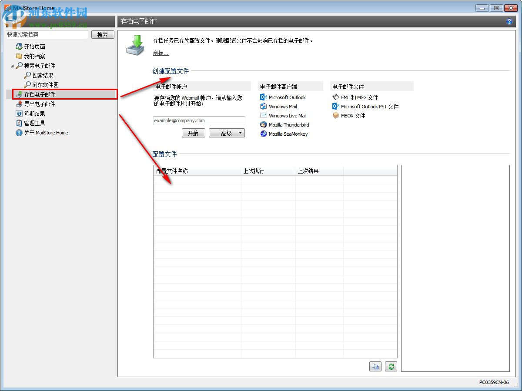Open the 高级 dropdown button
This screenshot has width=522, height=391.
(x=227, y=133)
